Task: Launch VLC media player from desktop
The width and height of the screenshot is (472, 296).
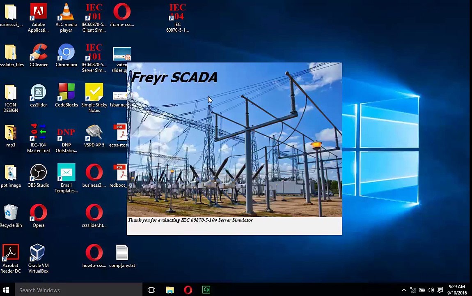Action: [x=66, y=18]
